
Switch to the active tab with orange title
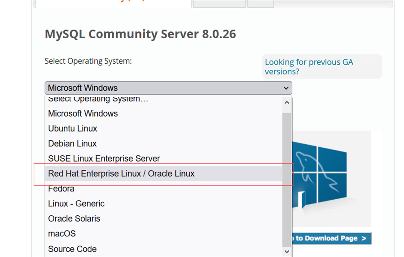[112, 4]
